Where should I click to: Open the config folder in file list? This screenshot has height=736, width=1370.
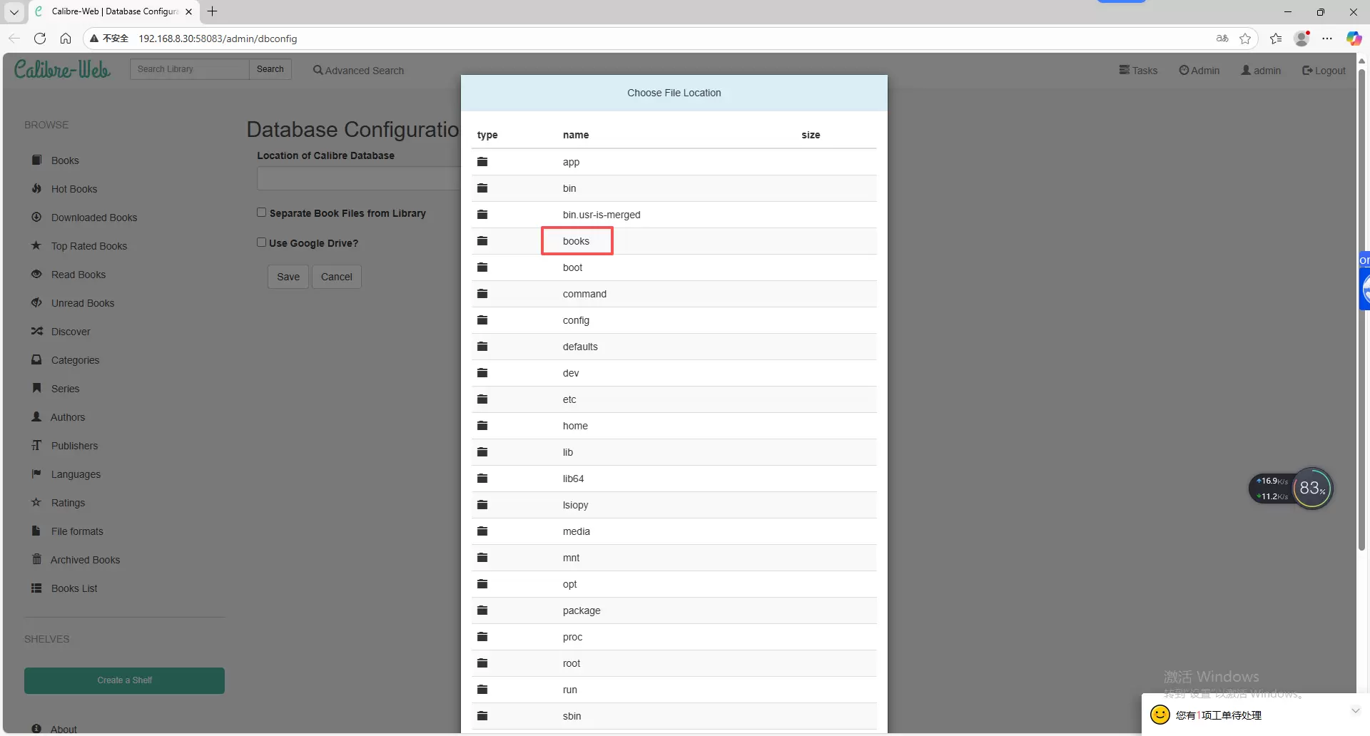click(576, 320)
